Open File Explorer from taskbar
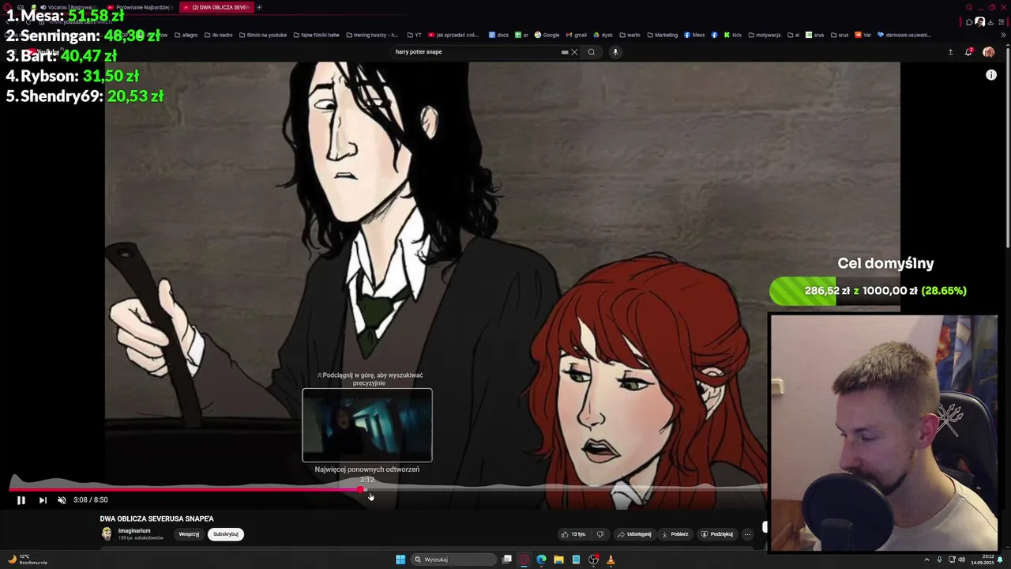This screenshot has height=569, width=1011. tap(558, 560)
